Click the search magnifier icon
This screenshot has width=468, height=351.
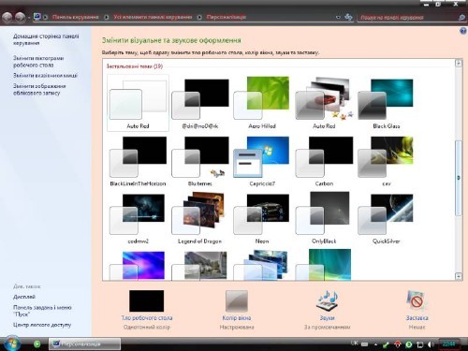[x=462, y=18]
